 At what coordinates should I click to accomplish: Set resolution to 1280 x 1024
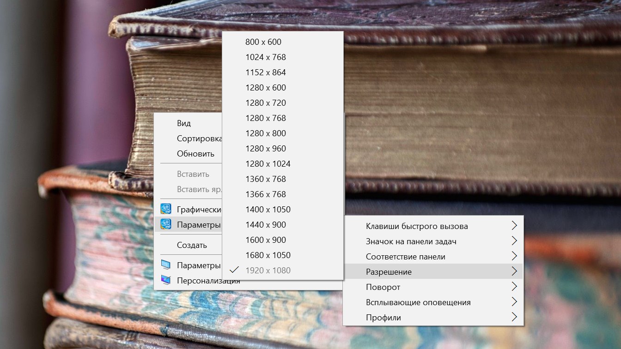click(283, 164)
